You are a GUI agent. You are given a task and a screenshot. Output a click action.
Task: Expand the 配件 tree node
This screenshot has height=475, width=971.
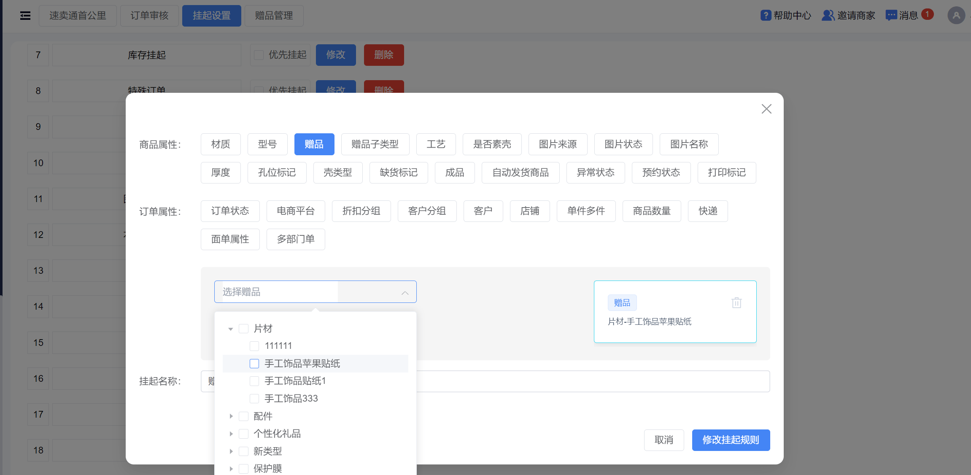click(x=231, y=416)
